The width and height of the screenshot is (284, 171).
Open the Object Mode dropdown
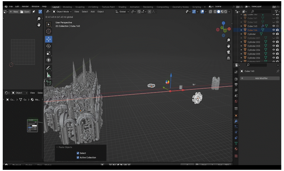pos(62,11)
